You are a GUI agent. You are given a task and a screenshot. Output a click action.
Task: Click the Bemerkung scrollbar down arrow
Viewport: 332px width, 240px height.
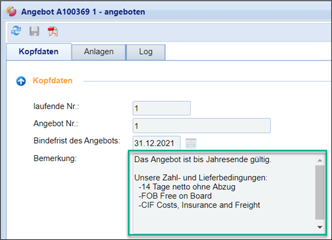[320, 227]
